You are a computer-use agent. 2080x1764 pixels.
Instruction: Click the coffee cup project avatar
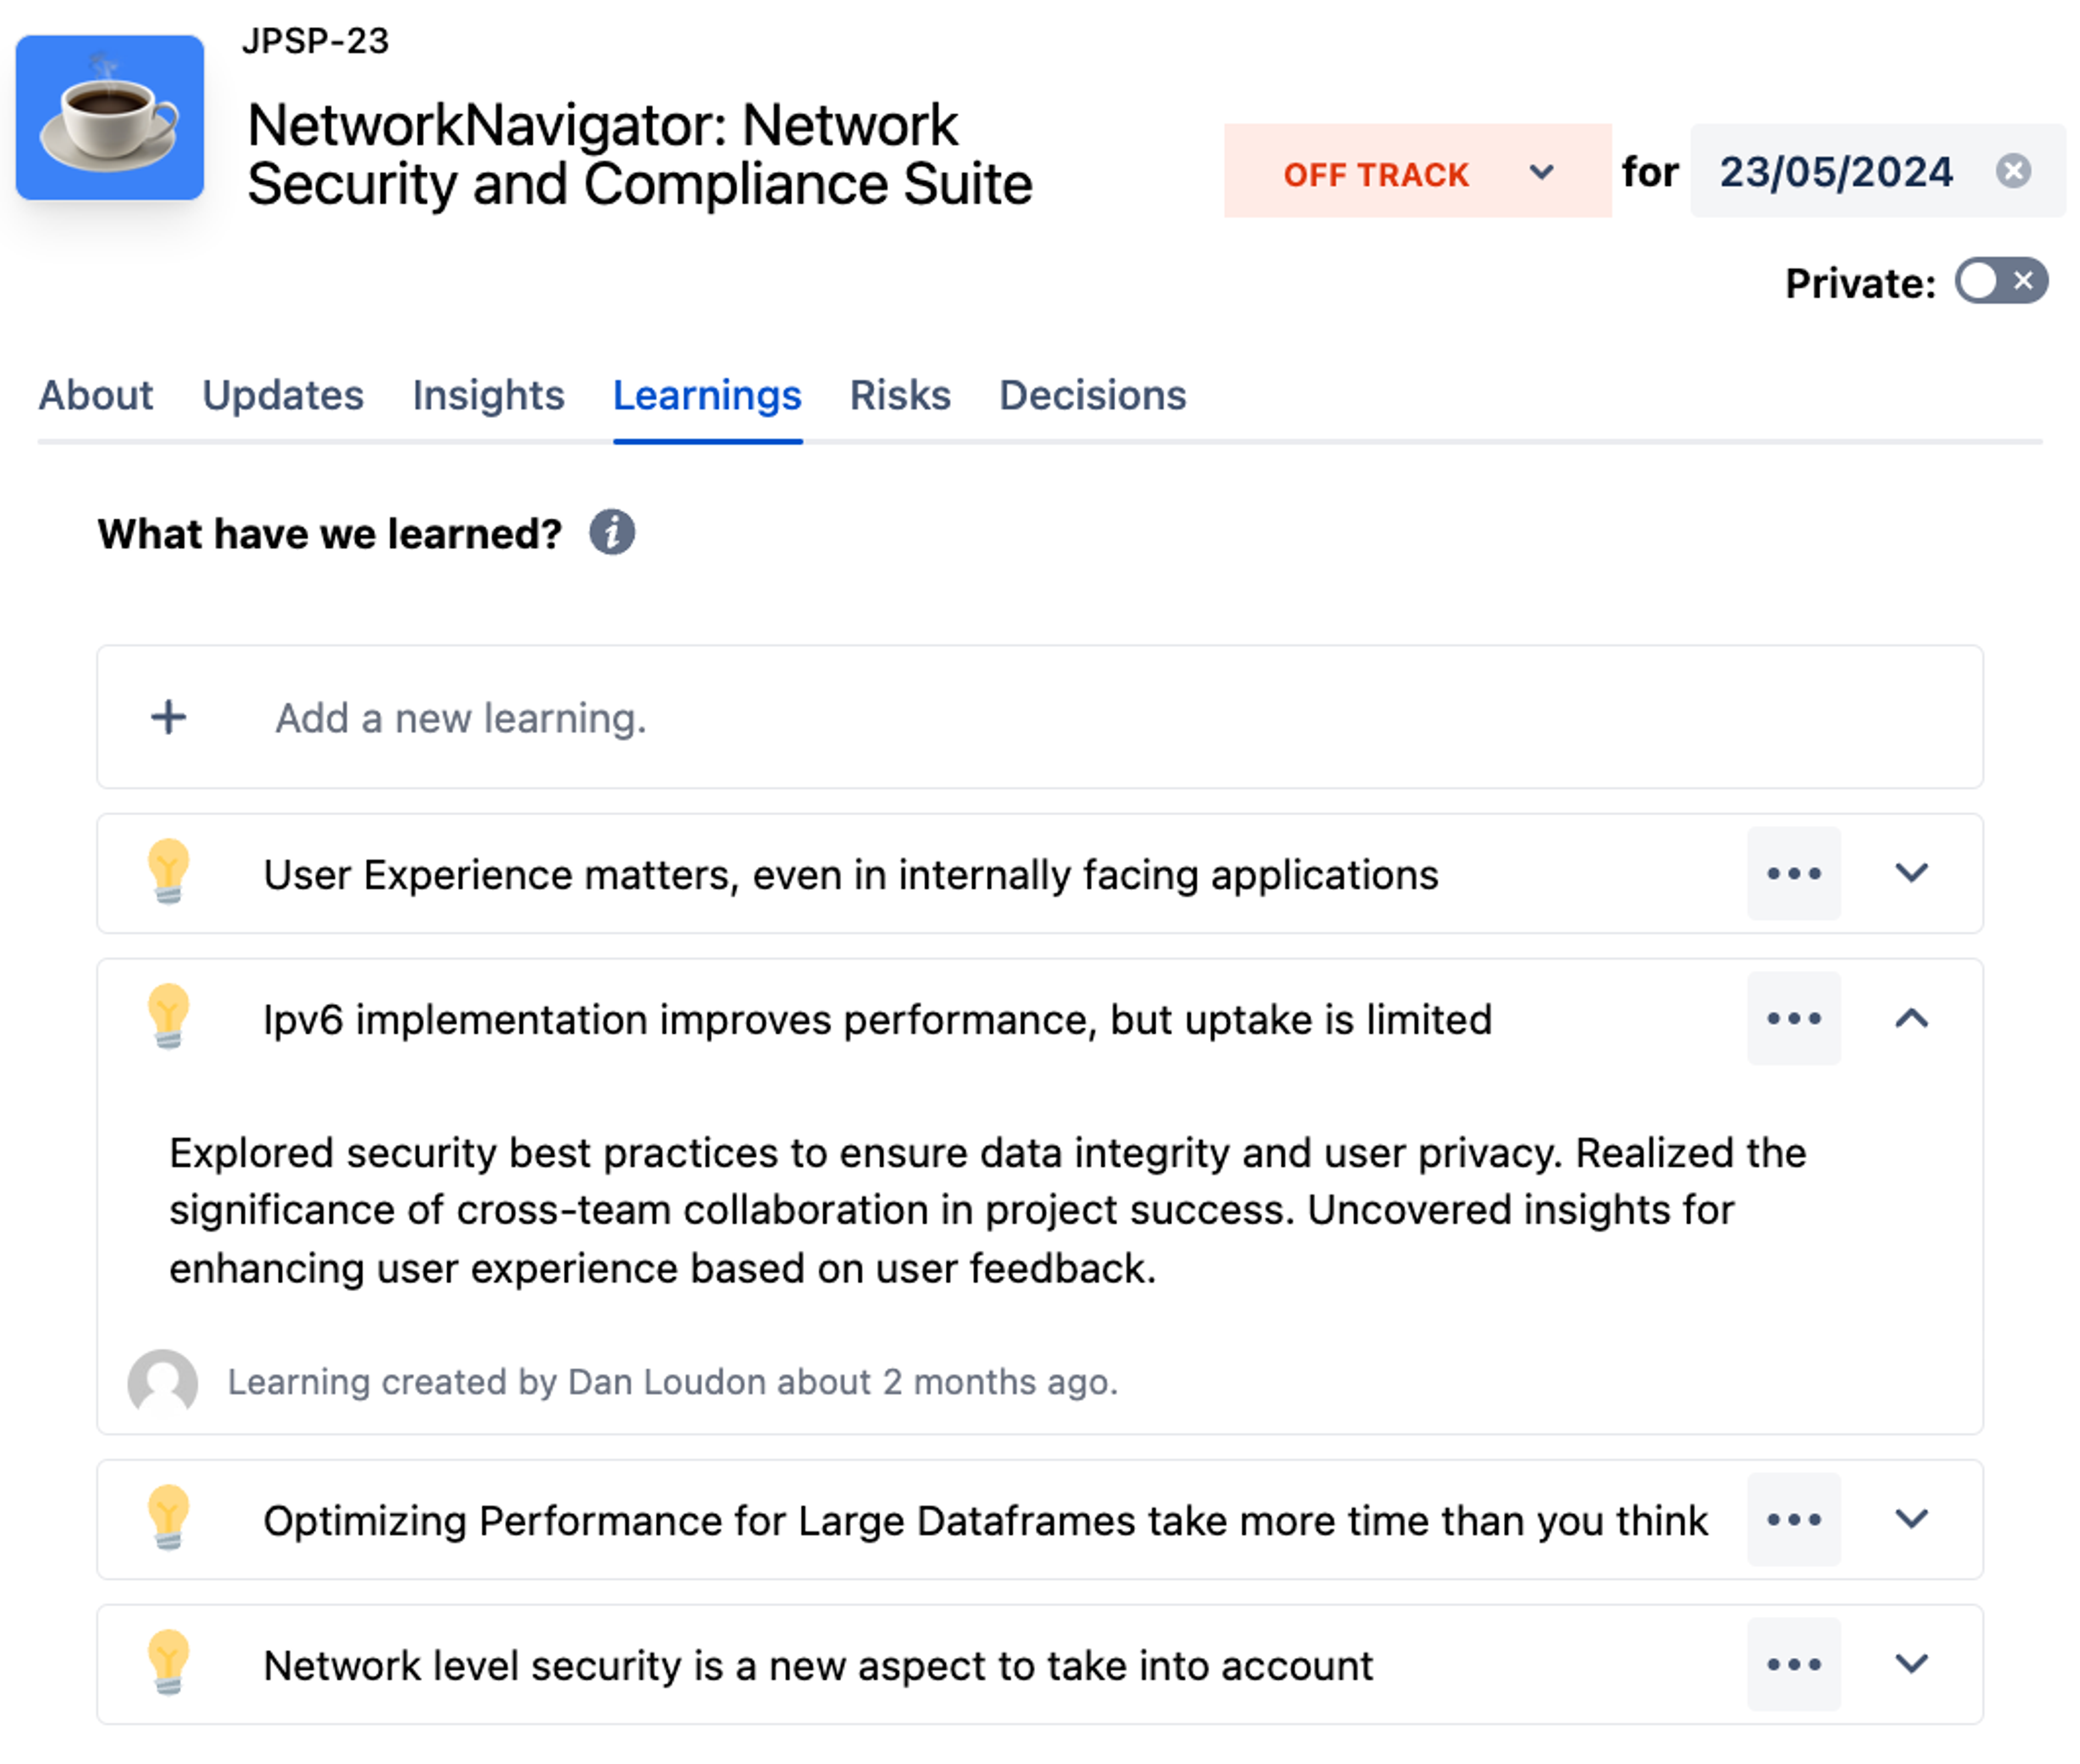click(110, 118)
